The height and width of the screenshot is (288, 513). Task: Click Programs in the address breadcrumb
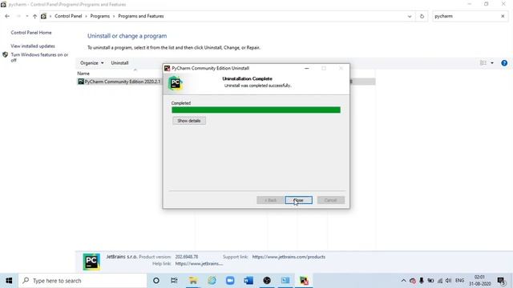tap(99, 16)
